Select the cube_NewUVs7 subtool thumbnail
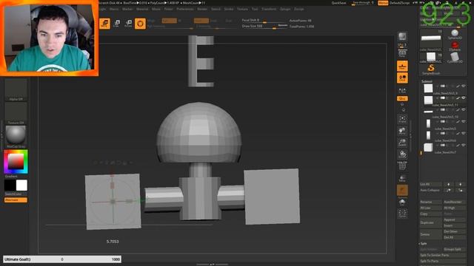The width and height of the screenshot is (474, 266). pos(428,148)
